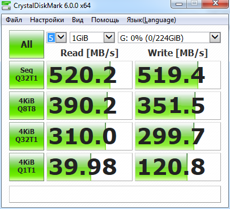Click the sequential read result 520.2

(90, 75)
